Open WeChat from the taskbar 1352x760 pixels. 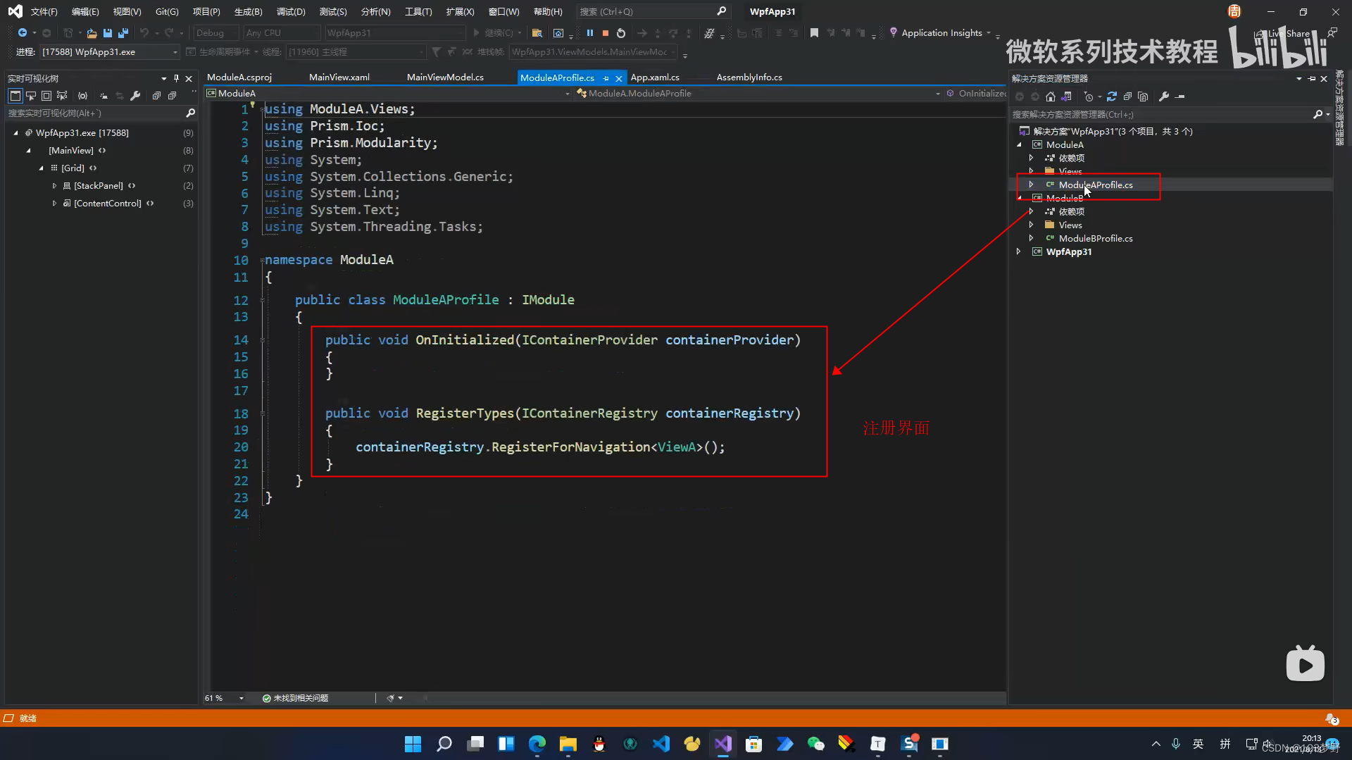816,744
